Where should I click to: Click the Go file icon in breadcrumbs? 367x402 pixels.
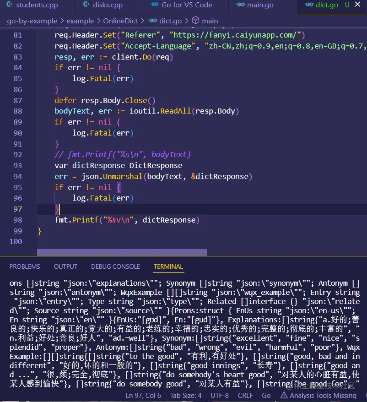(x=153, y=21)
